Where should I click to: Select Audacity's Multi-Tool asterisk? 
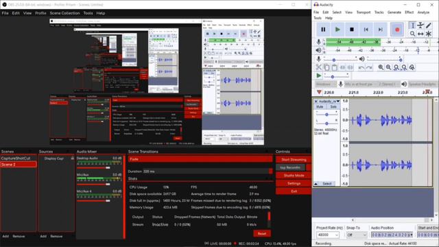coord(429,34)
